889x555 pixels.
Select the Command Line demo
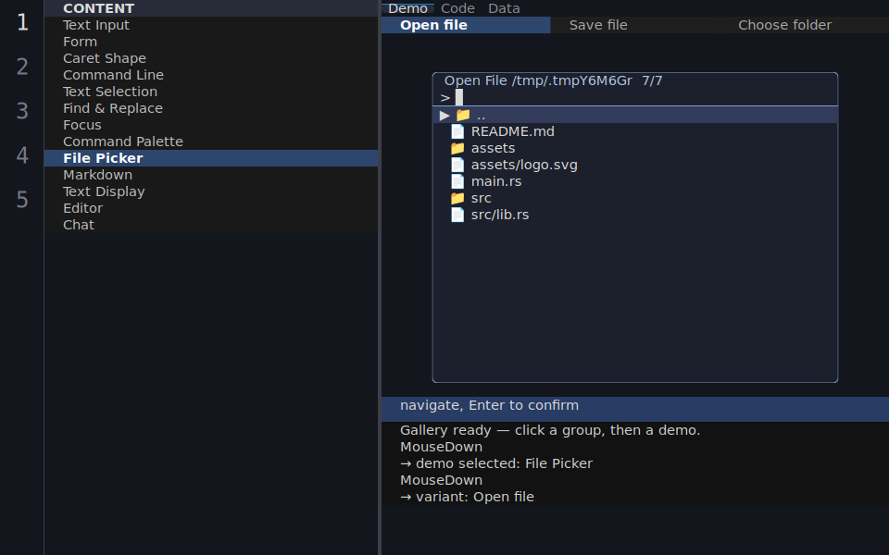click(211, 75)
